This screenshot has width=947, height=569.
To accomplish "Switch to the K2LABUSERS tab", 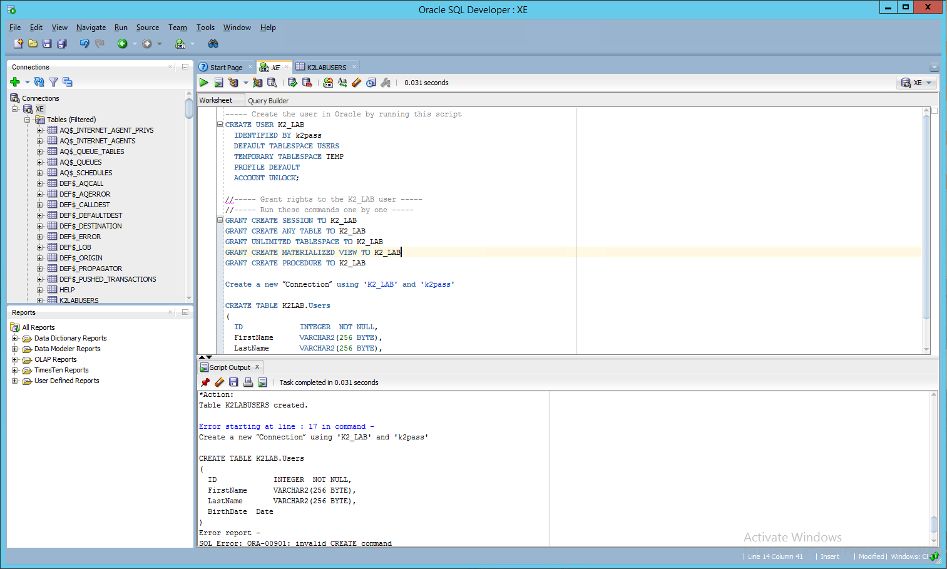I will (x=326, y=68).
